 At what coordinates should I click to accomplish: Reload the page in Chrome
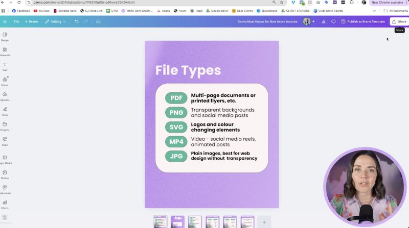19,3
